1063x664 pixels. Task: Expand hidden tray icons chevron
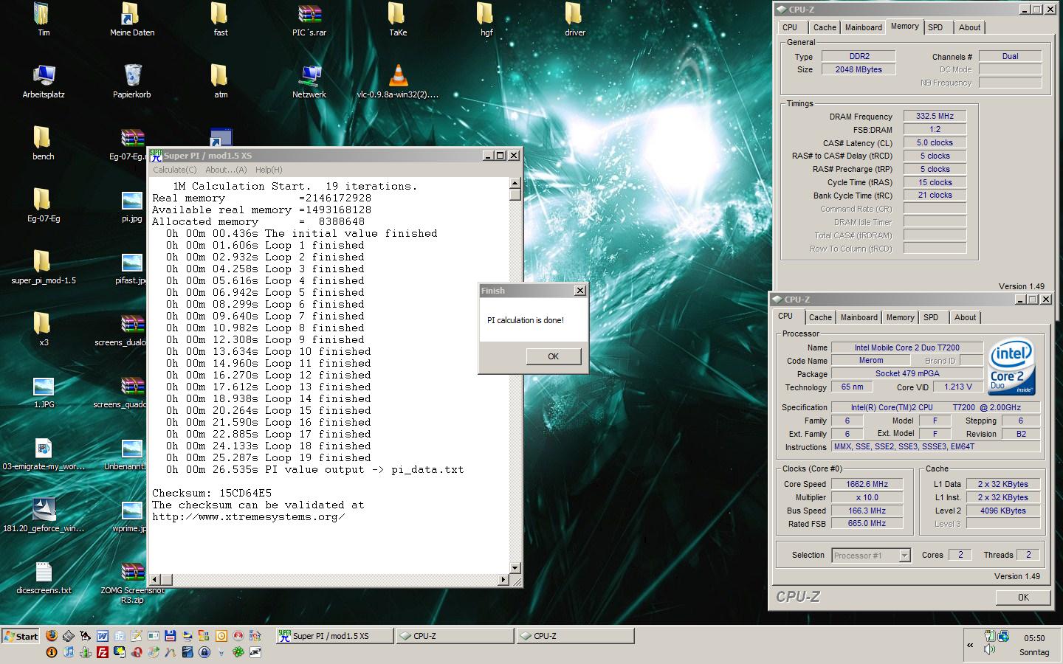pos(970,646)
